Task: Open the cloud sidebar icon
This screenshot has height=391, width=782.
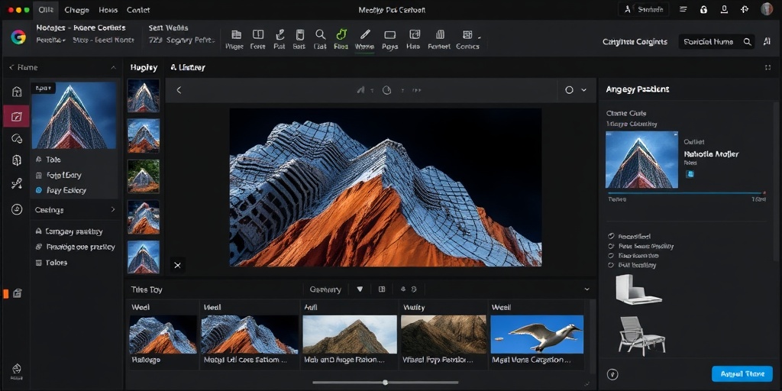Action: pyautogui.click(x=17, y=139)
